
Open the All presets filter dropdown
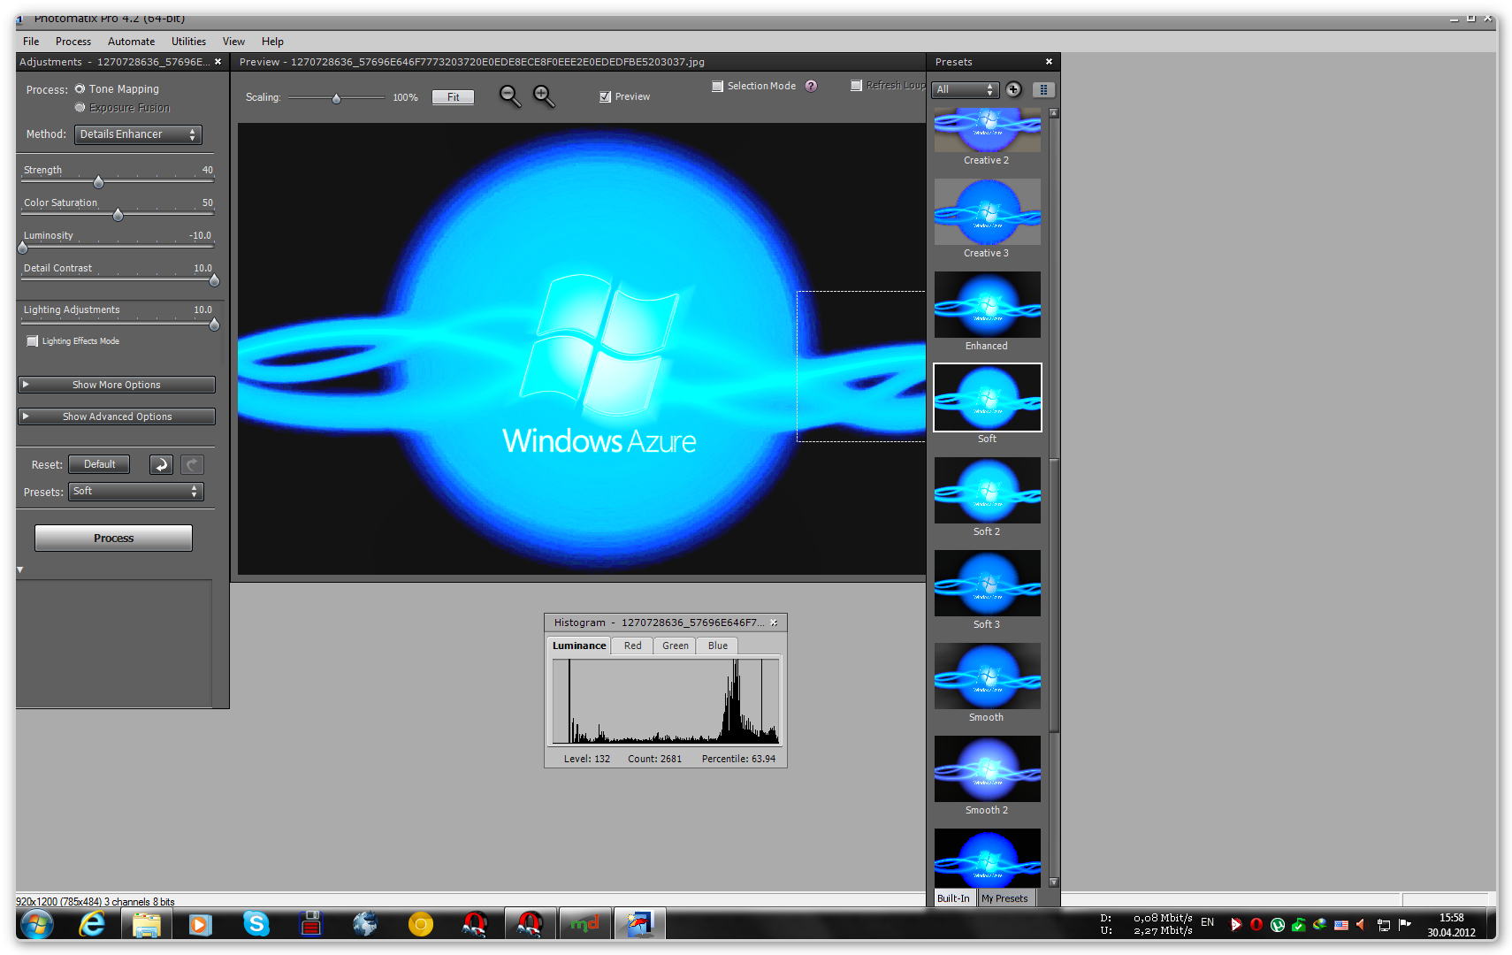[966, 89]
